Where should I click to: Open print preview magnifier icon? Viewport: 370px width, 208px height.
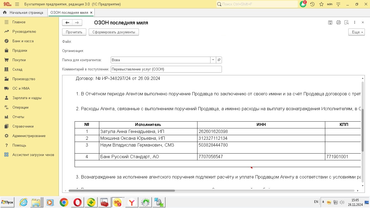346,22
